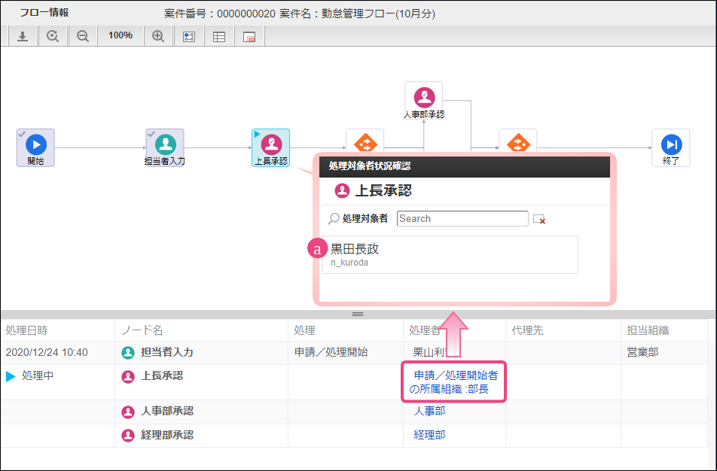The image size is (717, 471).
Task: Select the 人事部承認 node in flow
Action: 424,101
